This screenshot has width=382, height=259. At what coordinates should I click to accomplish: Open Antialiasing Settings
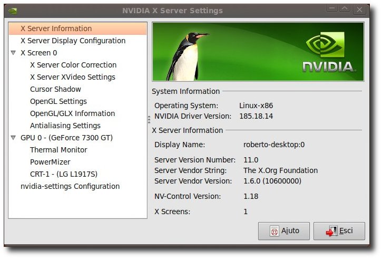65,126
